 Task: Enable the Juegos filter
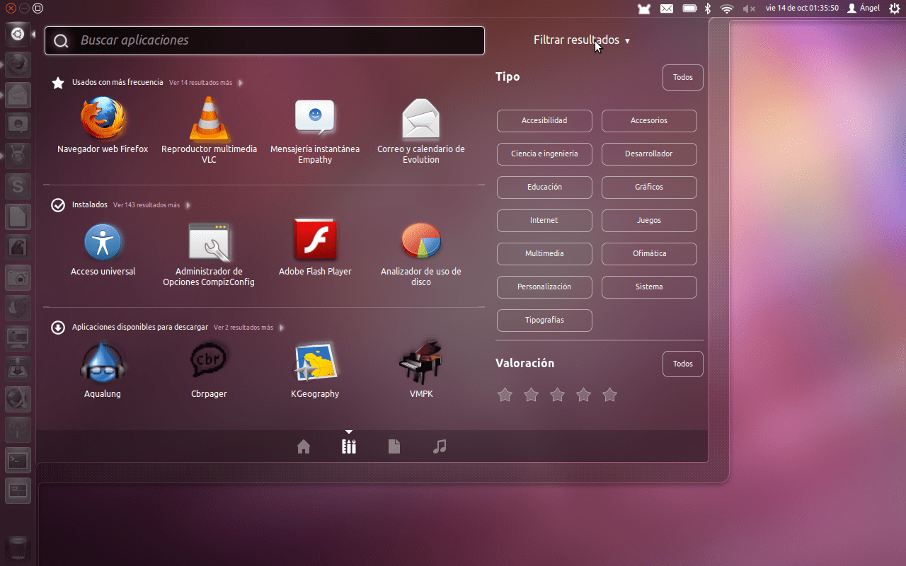649,220
